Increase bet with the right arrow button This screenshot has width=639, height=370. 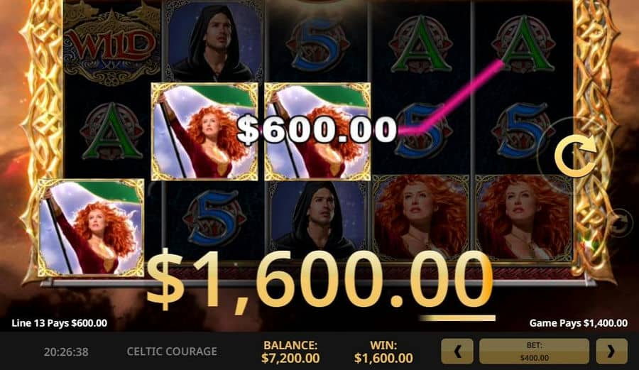[x=611, y=351]
